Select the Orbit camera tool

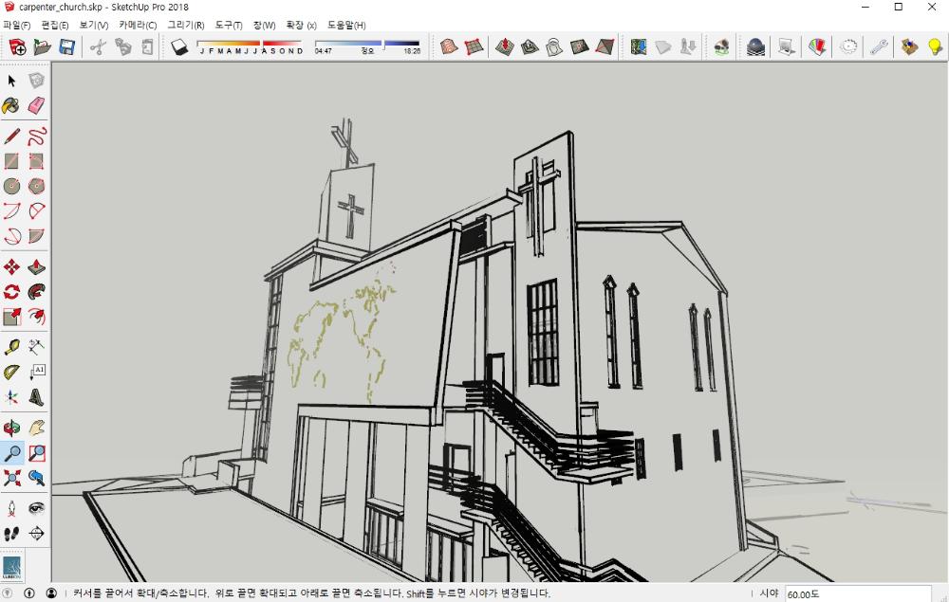11,428
